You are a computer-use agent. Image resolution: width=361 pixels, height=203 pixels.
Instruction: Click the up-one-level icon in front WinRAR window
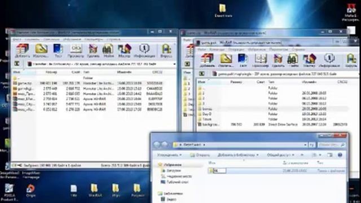pos(202,74)
